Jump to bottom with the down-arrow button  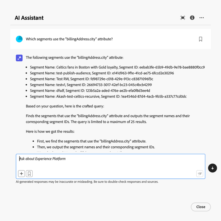click(x=212, y=168)
